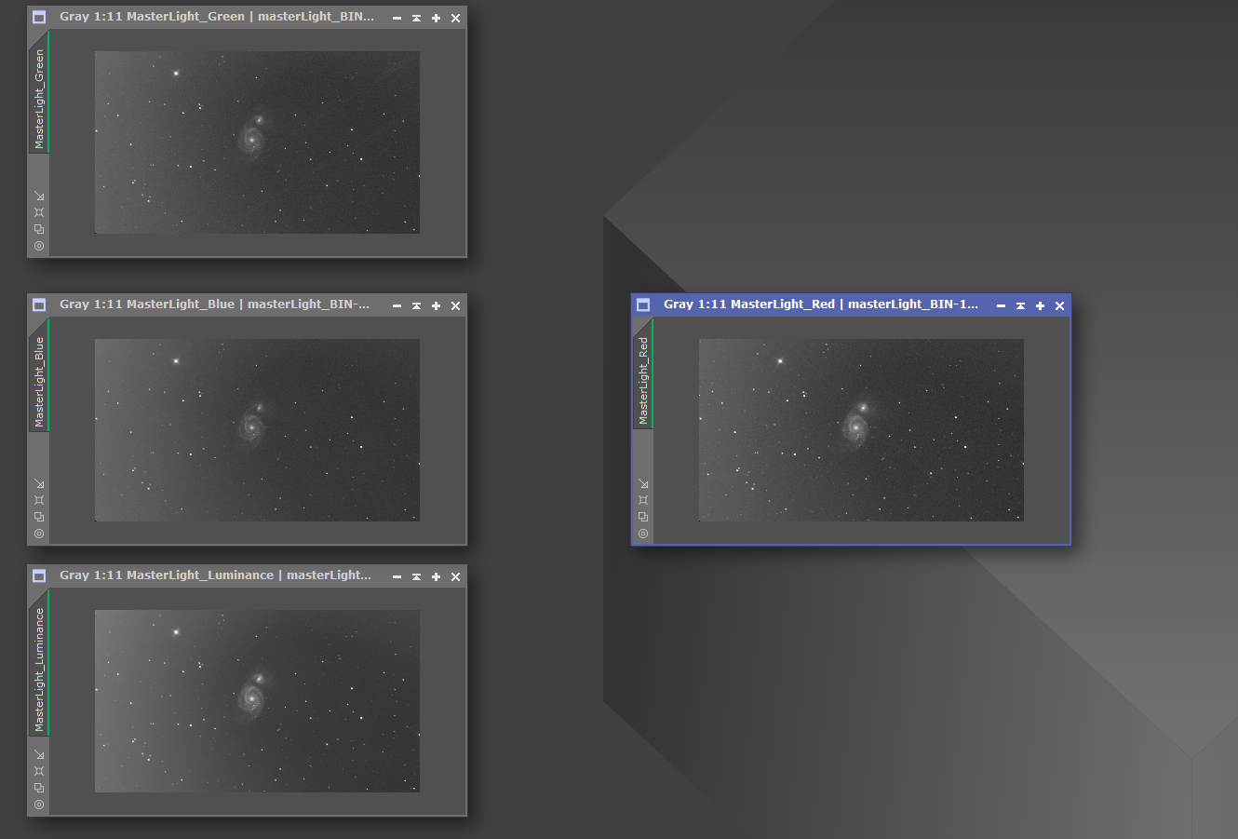Click the title text 'Gray 1:11 MasterLight_Blue'
The height and width of the screenshot is (839, 1238).
[147, 304]
